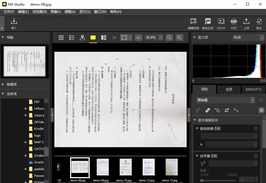Click the x1 zoom ratio button
This screenshot has width=266, height=183.
tap(138, 37)
